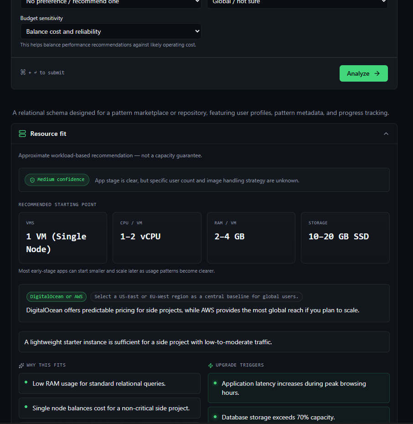The width and height of the screenshot is (413, 424).
Task: Click the command key shortcut icon
Action: [x=23, y=72]
